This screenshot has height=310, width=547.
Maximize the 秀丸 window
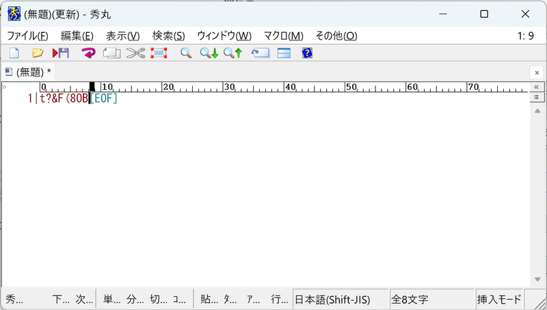484,14
